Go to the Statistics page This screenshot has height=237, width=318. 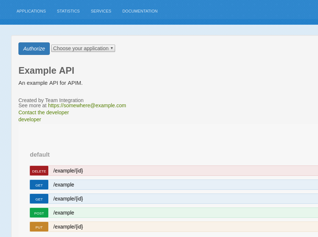[x=68, y=11]
